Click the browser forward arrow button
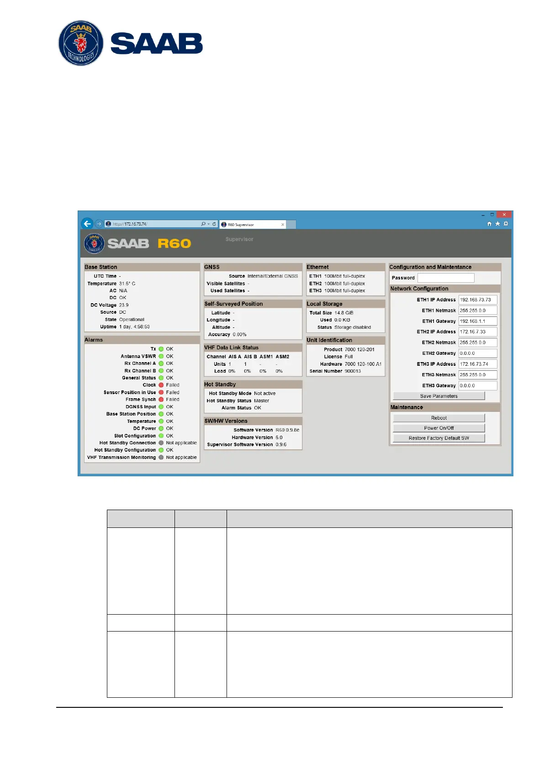 pyautogui.click(x=99, y=224)
